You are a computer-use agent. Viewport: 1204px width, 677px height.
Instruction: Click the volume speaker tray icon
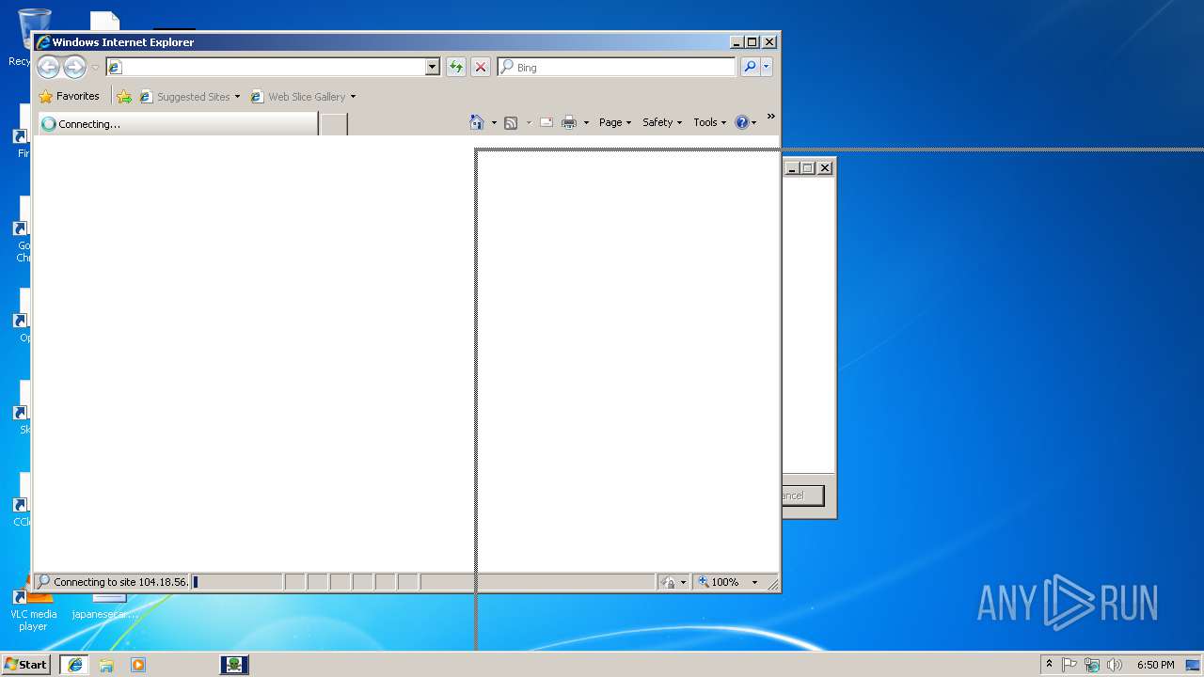tap(1115, 664)
